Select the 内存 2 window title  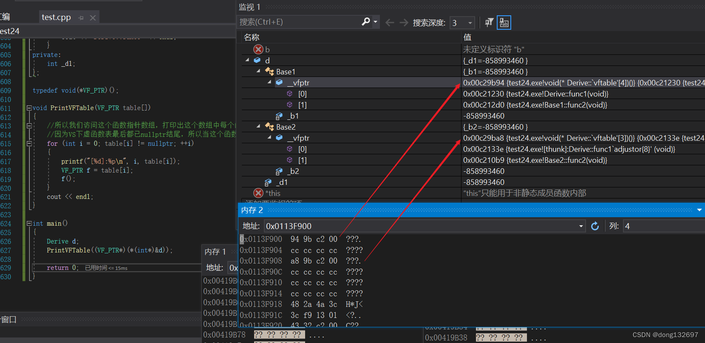tap(252, 210)
